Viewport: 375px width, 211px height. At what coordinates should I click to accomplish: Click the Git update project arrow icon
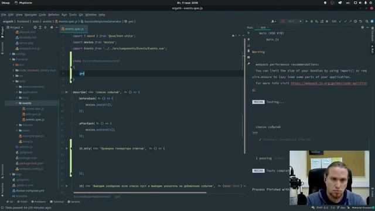[x=340, y=21]
